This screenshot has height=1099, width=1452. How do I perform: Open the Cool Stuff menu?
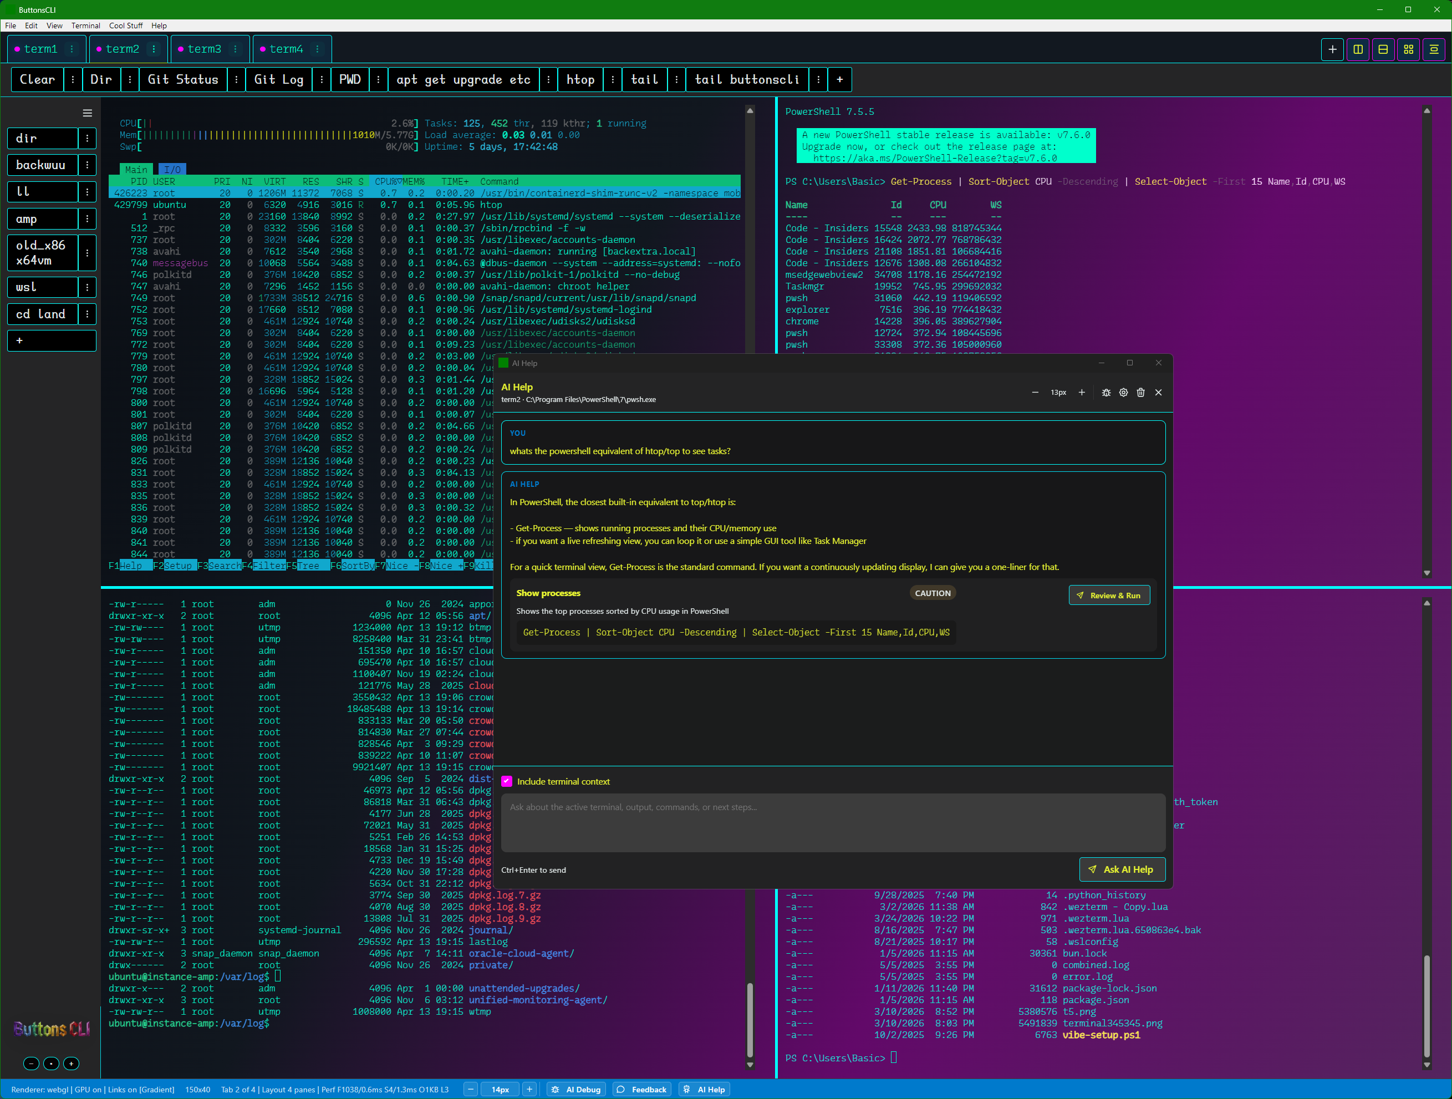126,26
